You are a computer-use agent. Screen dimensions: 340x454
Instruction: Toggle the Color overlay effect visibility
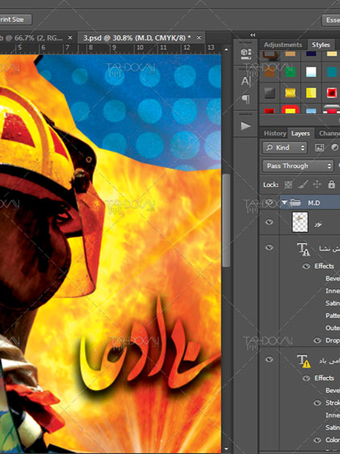coord(317,440)
